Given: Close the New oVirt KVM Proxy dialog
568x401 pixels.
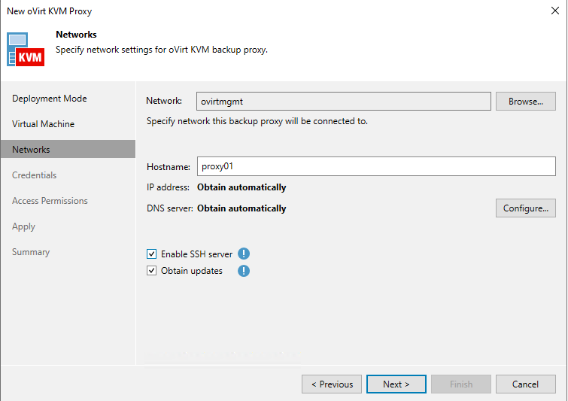Looking at the screenshot, I should (x=554, y=11).
